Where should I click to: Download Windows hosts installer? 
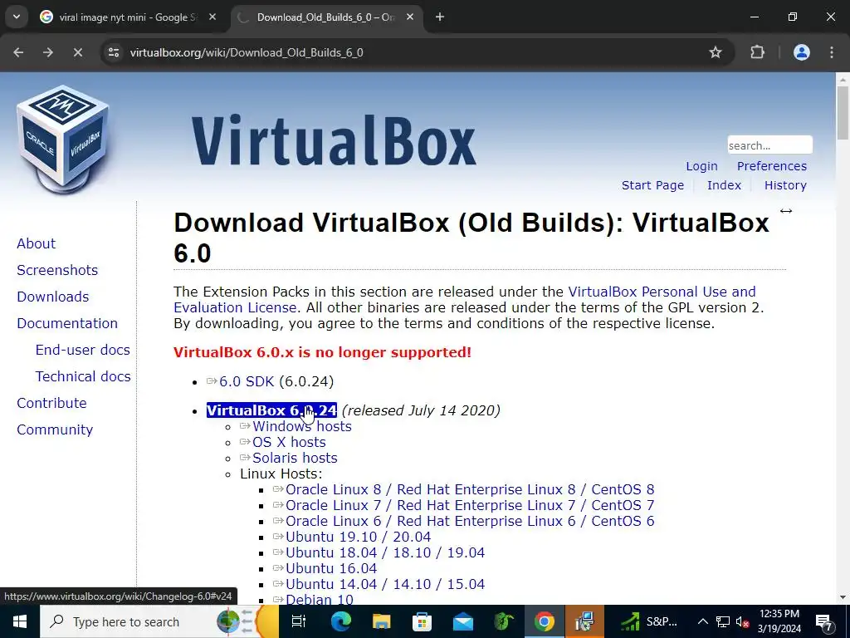tap(302, 426)
